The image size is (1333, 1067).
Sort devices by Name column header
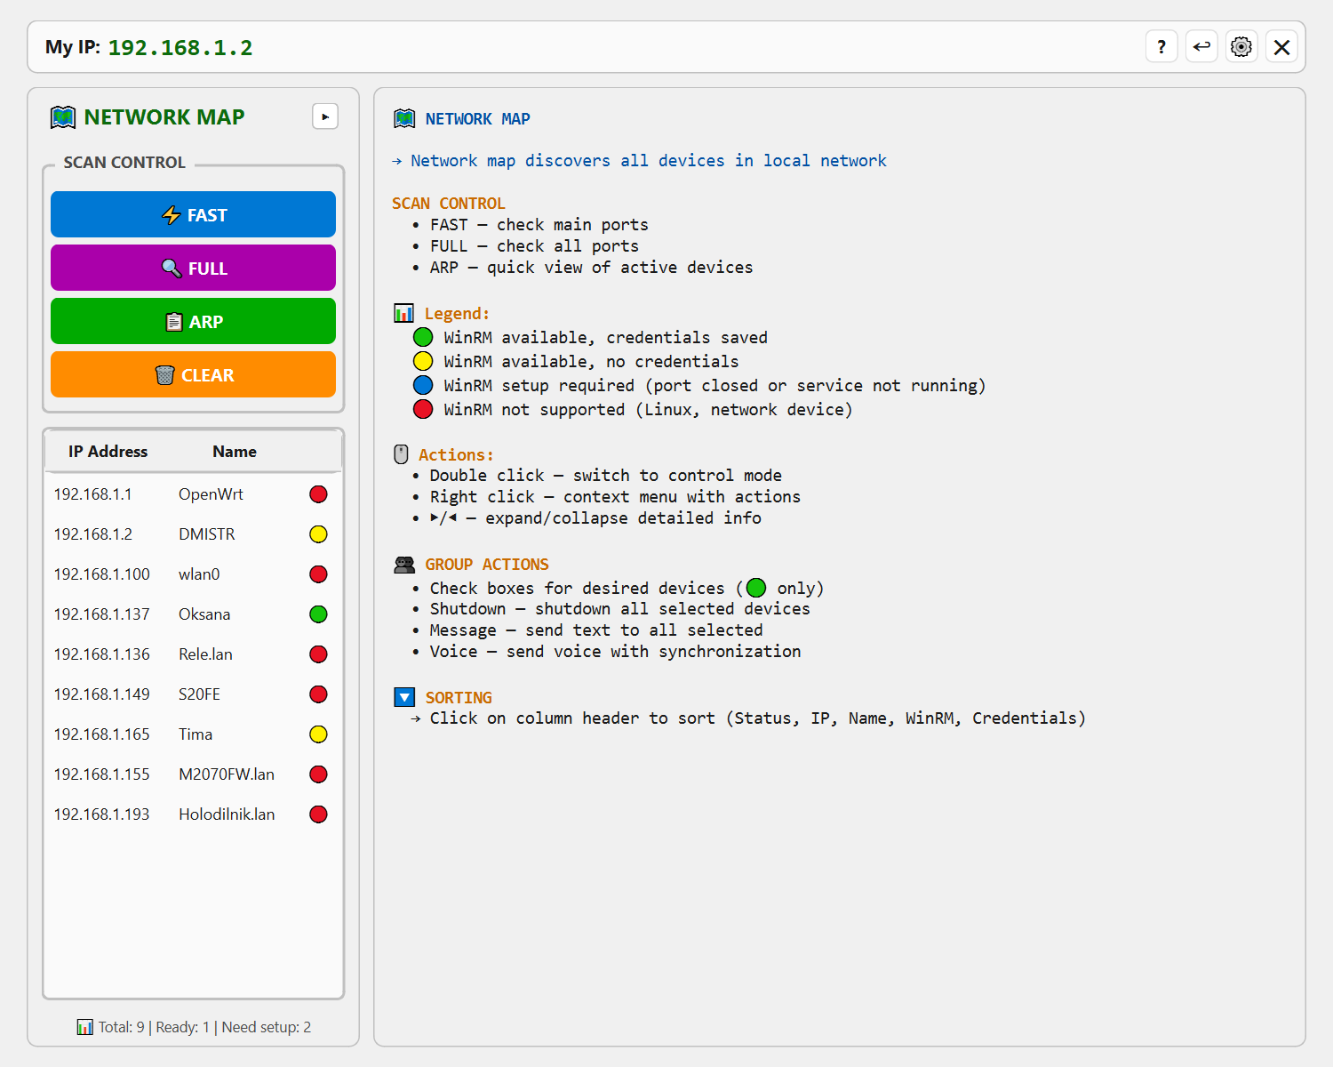click(234, 452)
